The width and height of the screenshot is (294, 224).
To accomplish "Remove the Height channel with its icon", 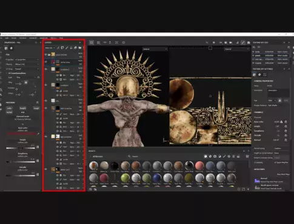I will (286, 126).
